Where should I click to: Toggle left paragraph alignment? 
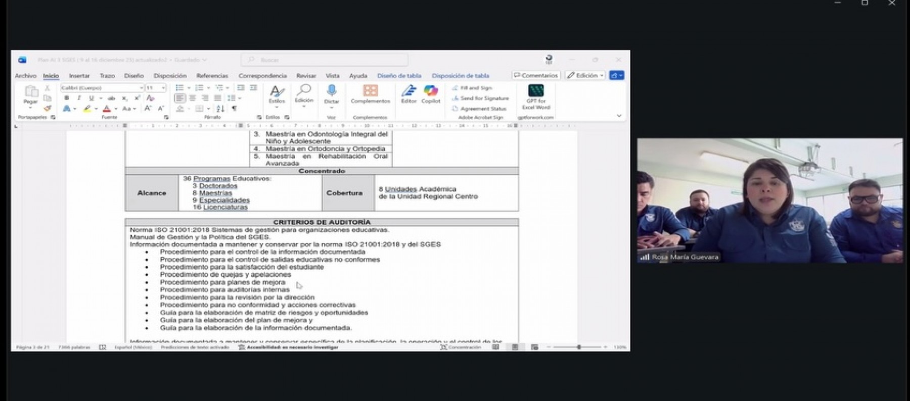coord(180,98)
